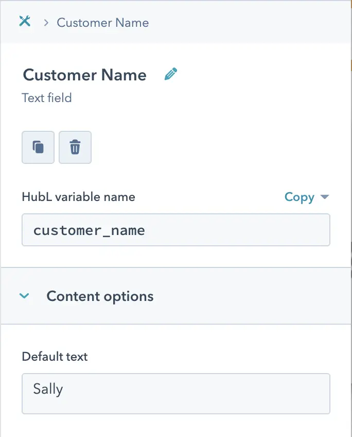This screenshot has height=437, width=352.
Task: Focus the Default text box containing Sally
Action: point(176,394)
